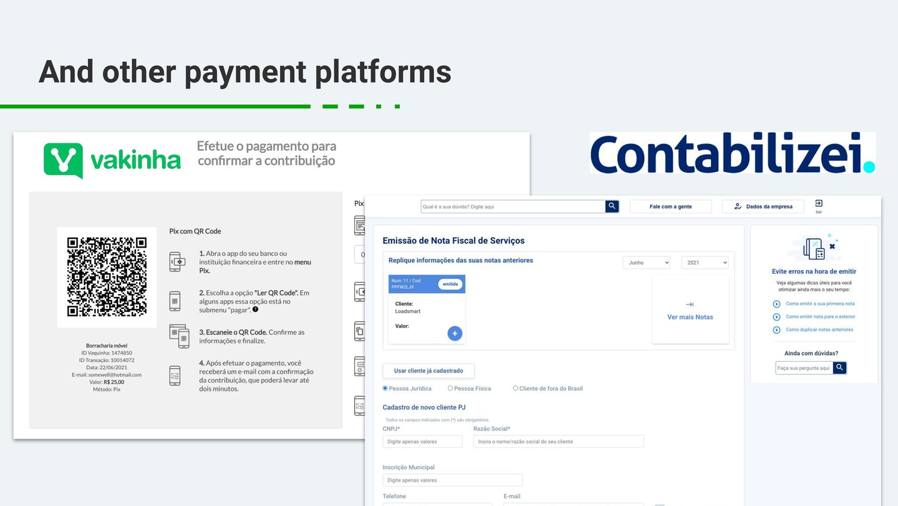This screenshot has width=898, height=506.
Task: Click Usar cliente já cadastrado button
Action: [428, 371]
